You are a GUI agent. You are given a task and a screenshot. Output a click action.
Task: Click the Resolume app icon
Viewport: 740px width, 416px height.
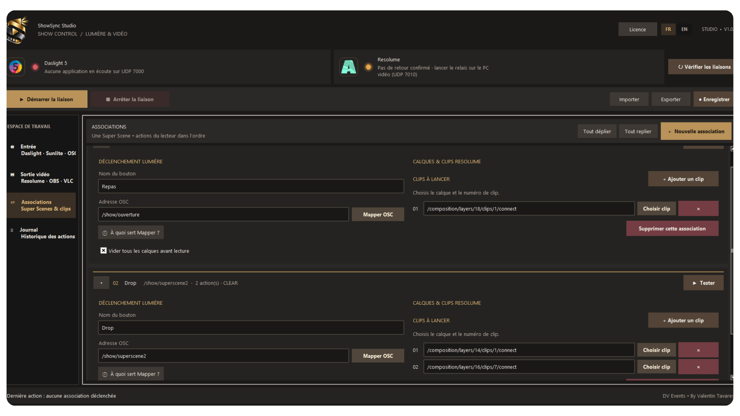point(349,67)
